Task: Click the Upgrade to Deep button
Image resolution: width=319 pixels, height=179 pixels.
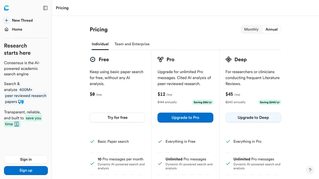Action: click(x=253, y=117)
